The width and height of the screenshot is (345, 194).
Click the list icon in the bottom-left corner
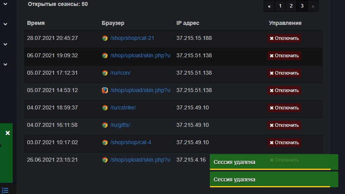6,190
